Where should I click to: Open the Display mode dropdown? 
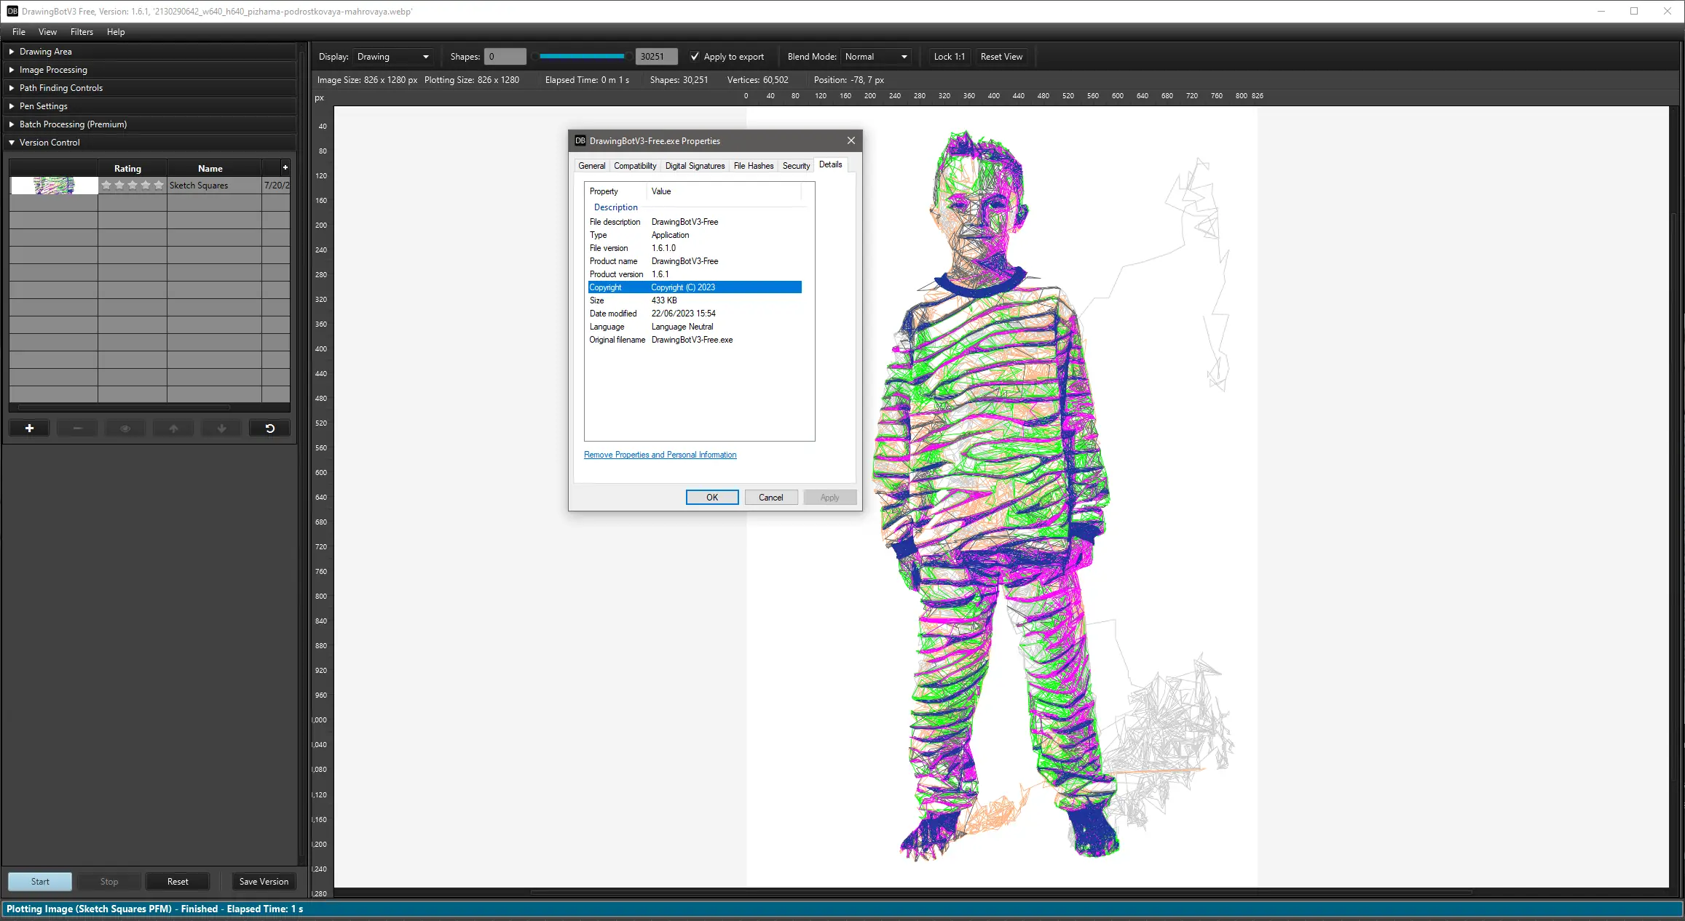click(393, 57)
